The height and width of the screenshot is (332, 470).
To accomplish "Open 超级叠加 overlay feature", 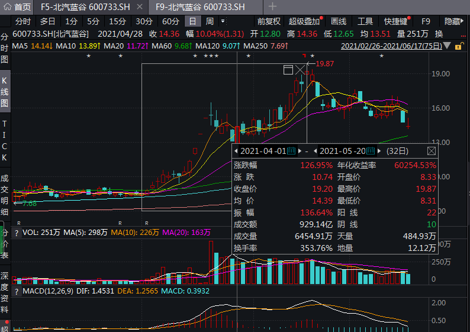I will coord(304,21).
